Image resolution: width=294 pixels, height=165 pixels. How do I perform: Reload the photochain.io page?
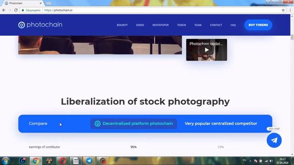[16, 10]
